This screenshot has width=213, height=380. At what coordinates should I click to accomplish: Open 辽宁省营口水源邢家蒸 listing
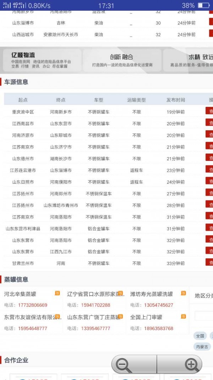[x=96, y=294]
